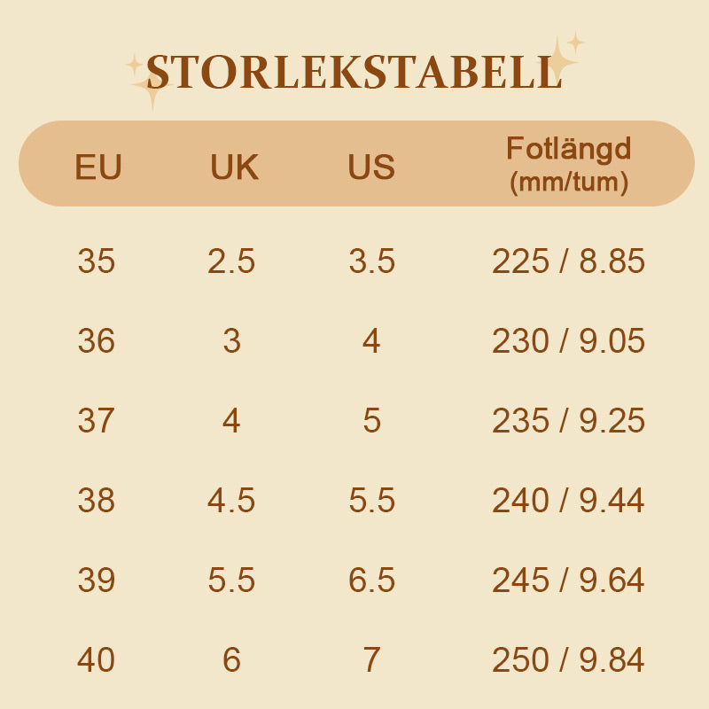The width and height of the screenshot is (709, 709).
Task: Click the 225 / 8.85 foot length
Action: tap(568, 261)
